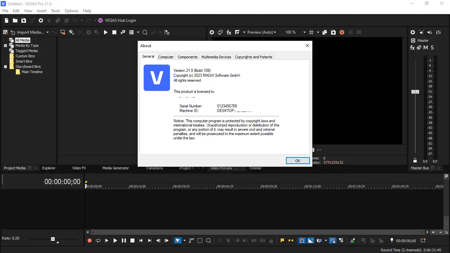450x253 pixels.
Task: Open Video Output FX in the preview toolbar
Action: (229, 32)
